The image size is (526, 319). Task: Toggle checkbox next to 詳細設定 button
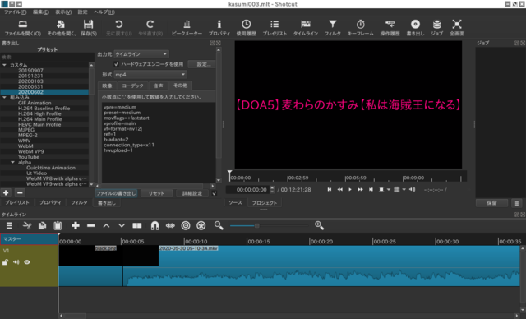click(215, 193)
